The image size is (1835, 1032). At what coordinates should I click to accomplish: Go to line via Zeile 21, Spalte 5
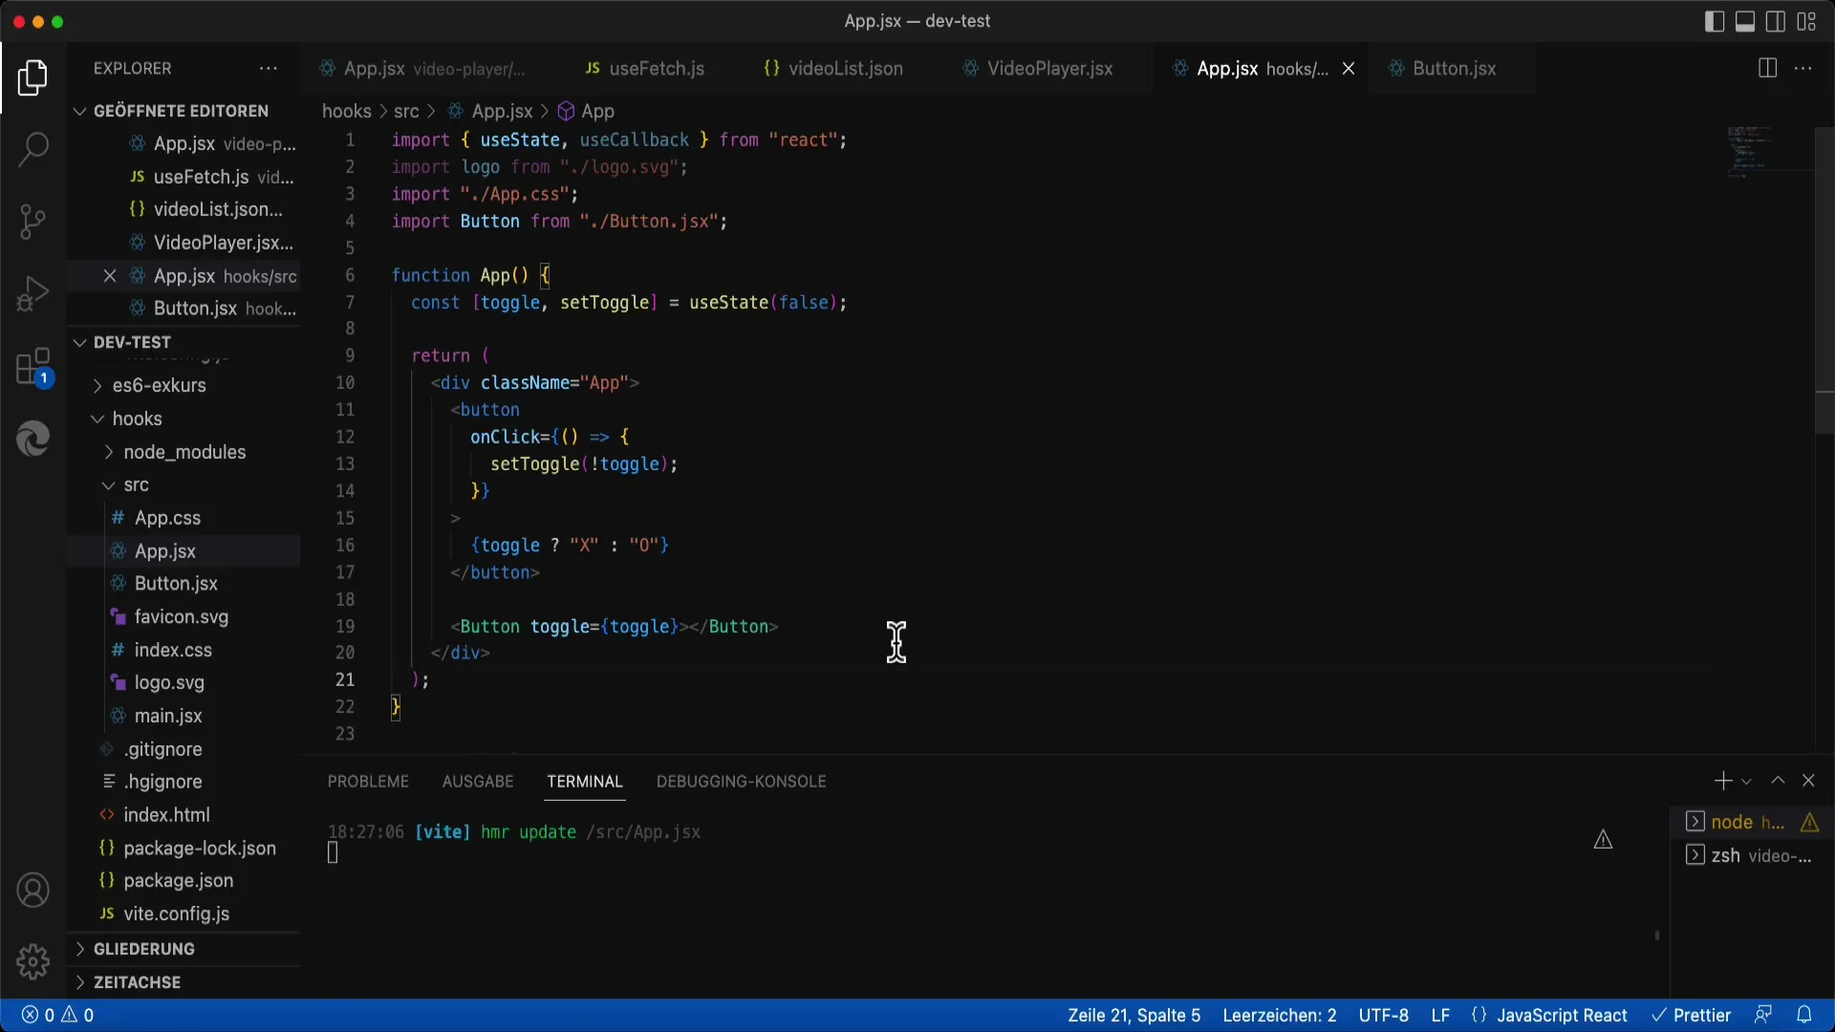(1133, 1015)
